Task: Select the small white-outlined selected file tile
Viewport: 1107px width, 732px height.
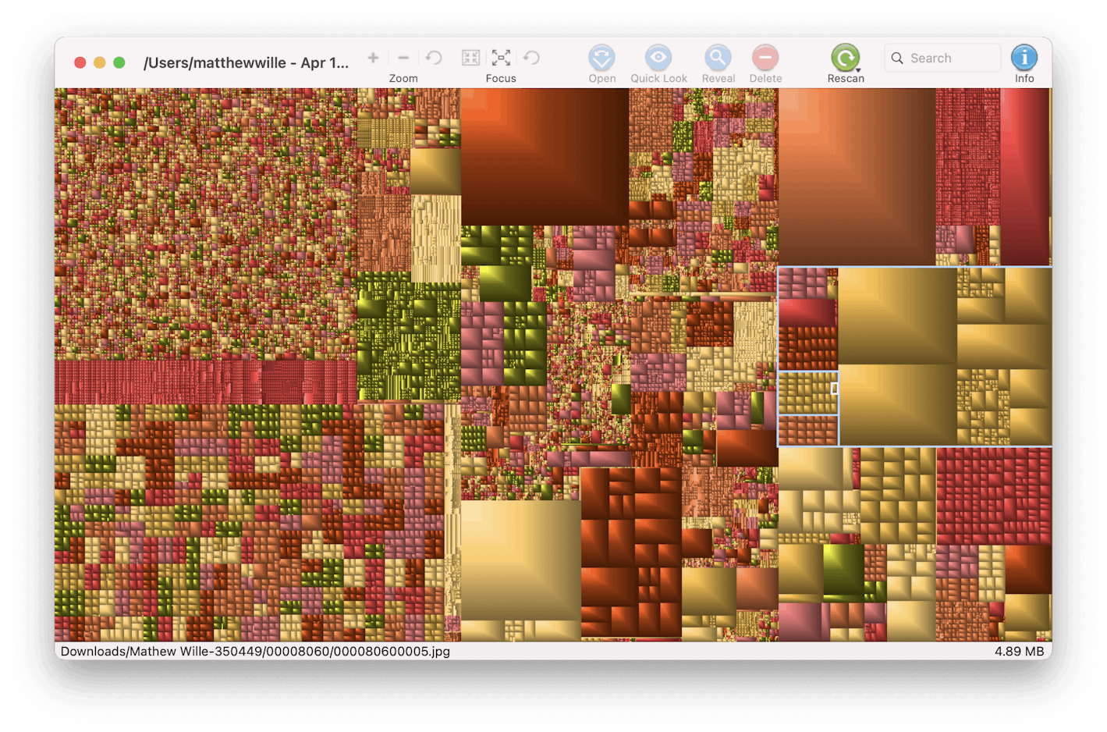Action: pos(834,388)
